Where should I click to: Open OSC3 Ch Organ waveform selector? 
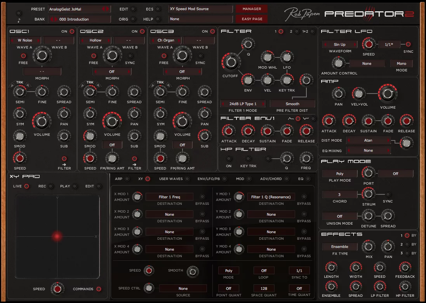click(x=166, y=40)
